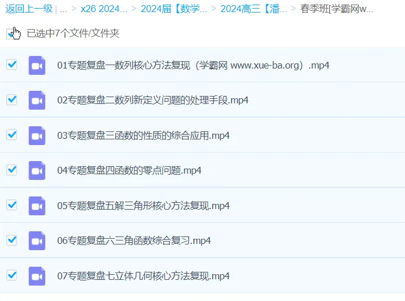Open file 04专题复盘四函数的零点问题.mp4

click(x=129, y=170)
